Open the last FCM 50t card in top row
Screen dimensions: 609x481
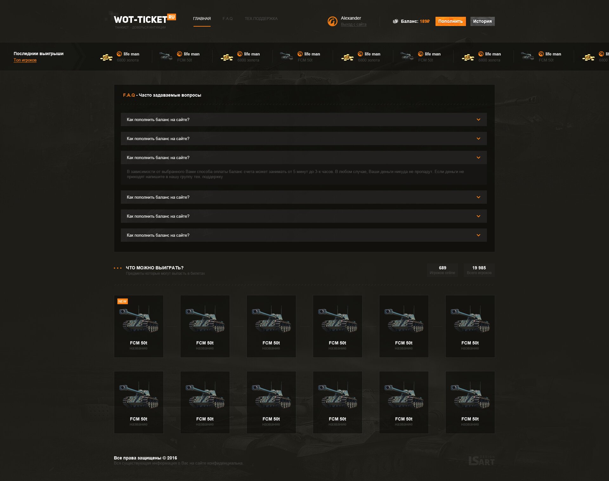coord(470,326)
